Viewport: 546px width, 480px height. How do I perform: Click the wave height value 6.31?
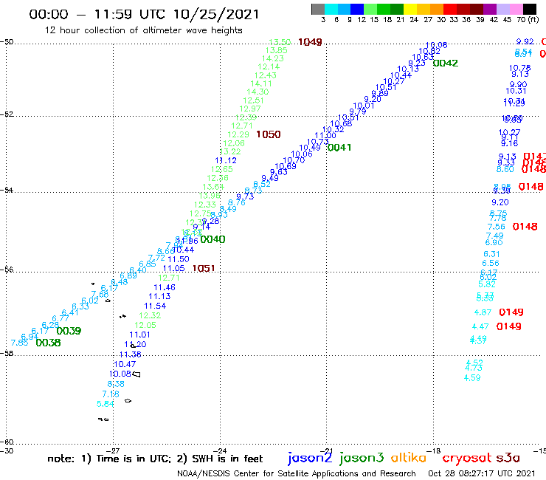click(491, 254)
